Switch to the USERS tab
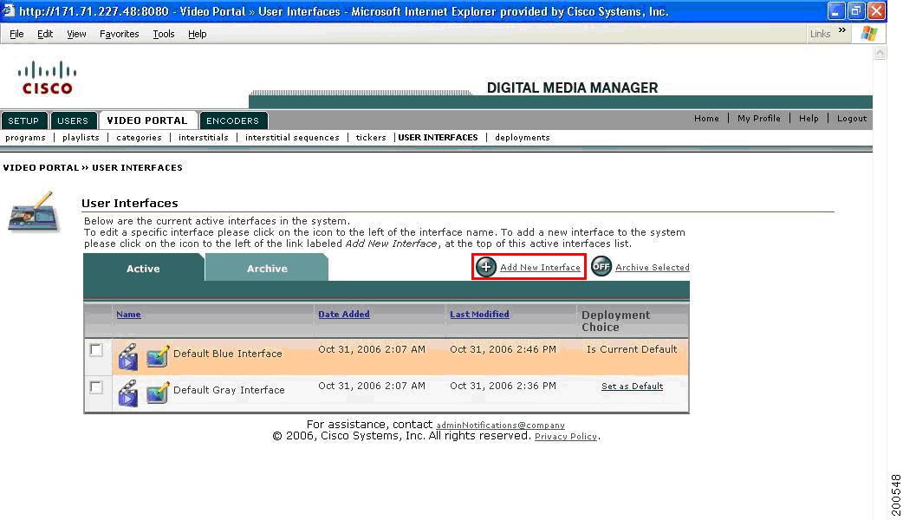Screen dimensions: 903x520 point(73,120)
